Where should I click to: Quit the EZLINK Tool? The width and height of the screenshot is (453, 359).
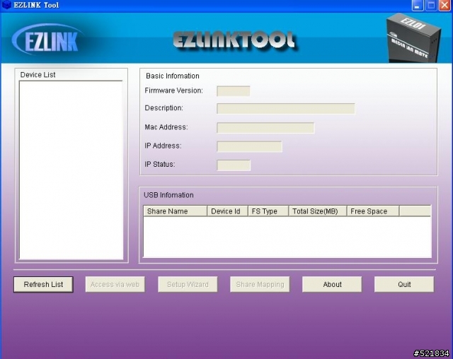pos(404,285)
